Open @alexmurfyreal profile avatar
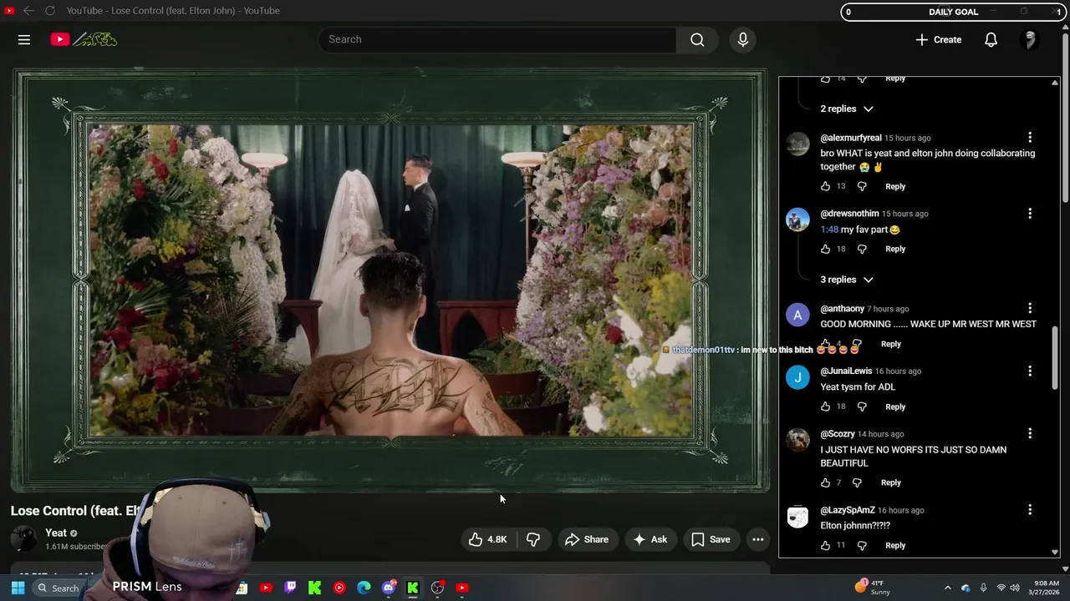This screenshot has width=1070, height=601. pos(797,144)
